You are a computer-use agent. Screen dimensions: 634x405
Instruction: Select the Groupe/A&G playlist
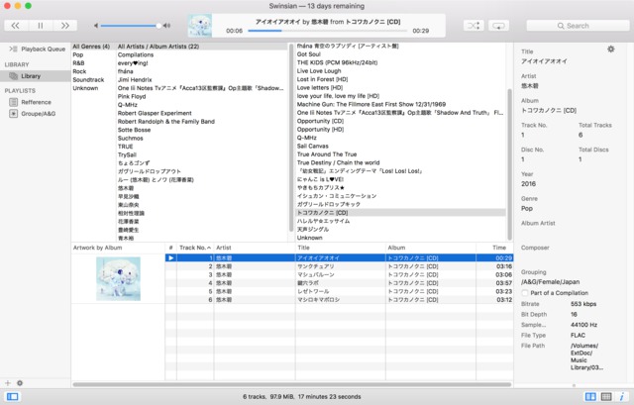[41, 114]
